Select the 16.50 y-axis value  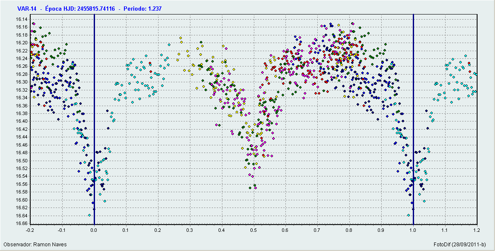click(21, 161)
